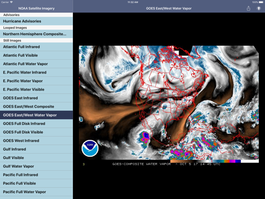Viewport: 265px width, 199px height.
Task: Show GOES Full Disk Visible
Action: point(36,132)
